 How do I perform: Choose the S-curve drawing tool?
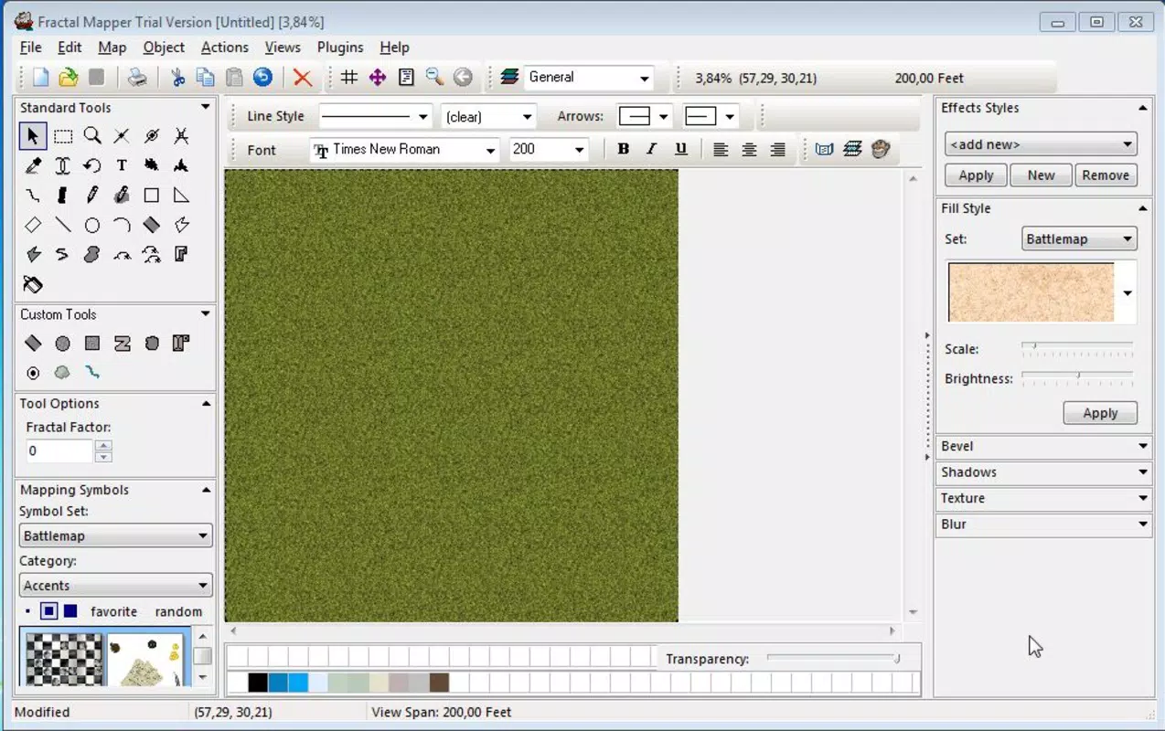(x=62, y=254)
